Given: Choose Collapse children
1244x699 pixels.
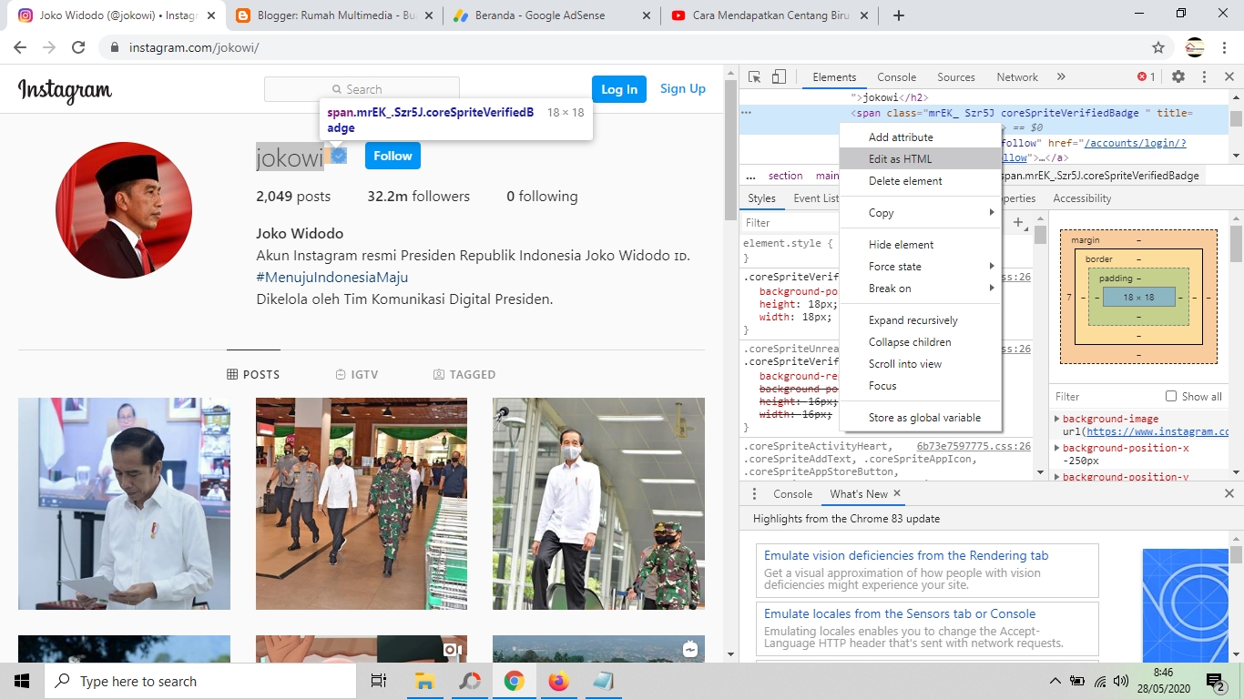Looking at the screenshot, I should coord(920,342).
